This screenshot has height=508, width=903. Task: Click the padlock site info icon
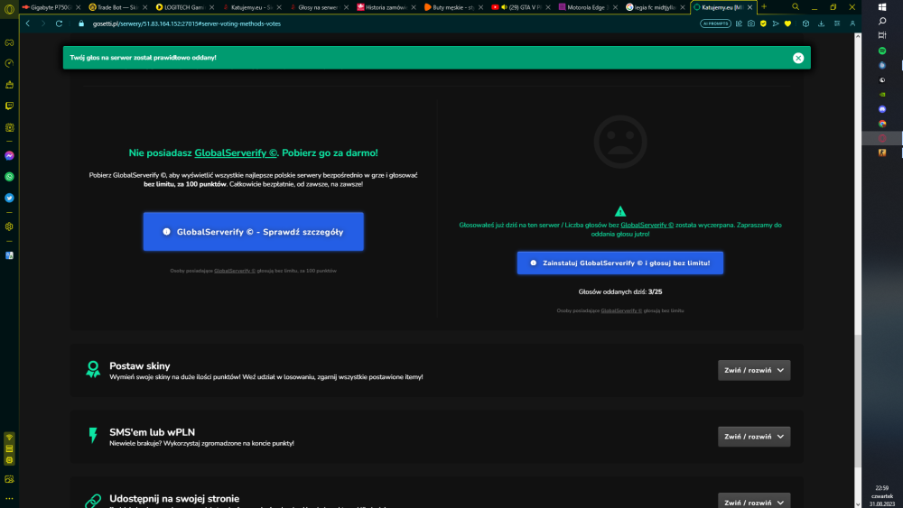click(81, 23)
